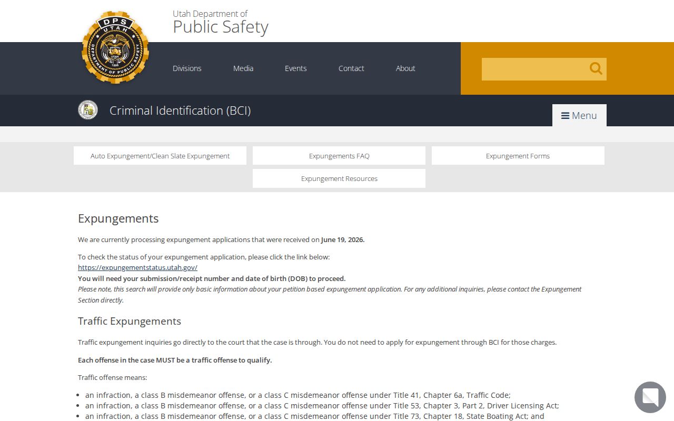Open the chat bubble widget
Image resolution: width=674 pixels, height=421 pixels.
click(650, 397)
